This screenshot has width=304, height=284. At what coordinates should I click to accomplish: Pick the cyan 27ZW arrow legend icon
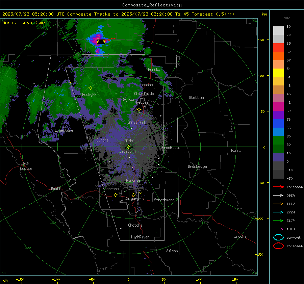[x=278, y=212]
